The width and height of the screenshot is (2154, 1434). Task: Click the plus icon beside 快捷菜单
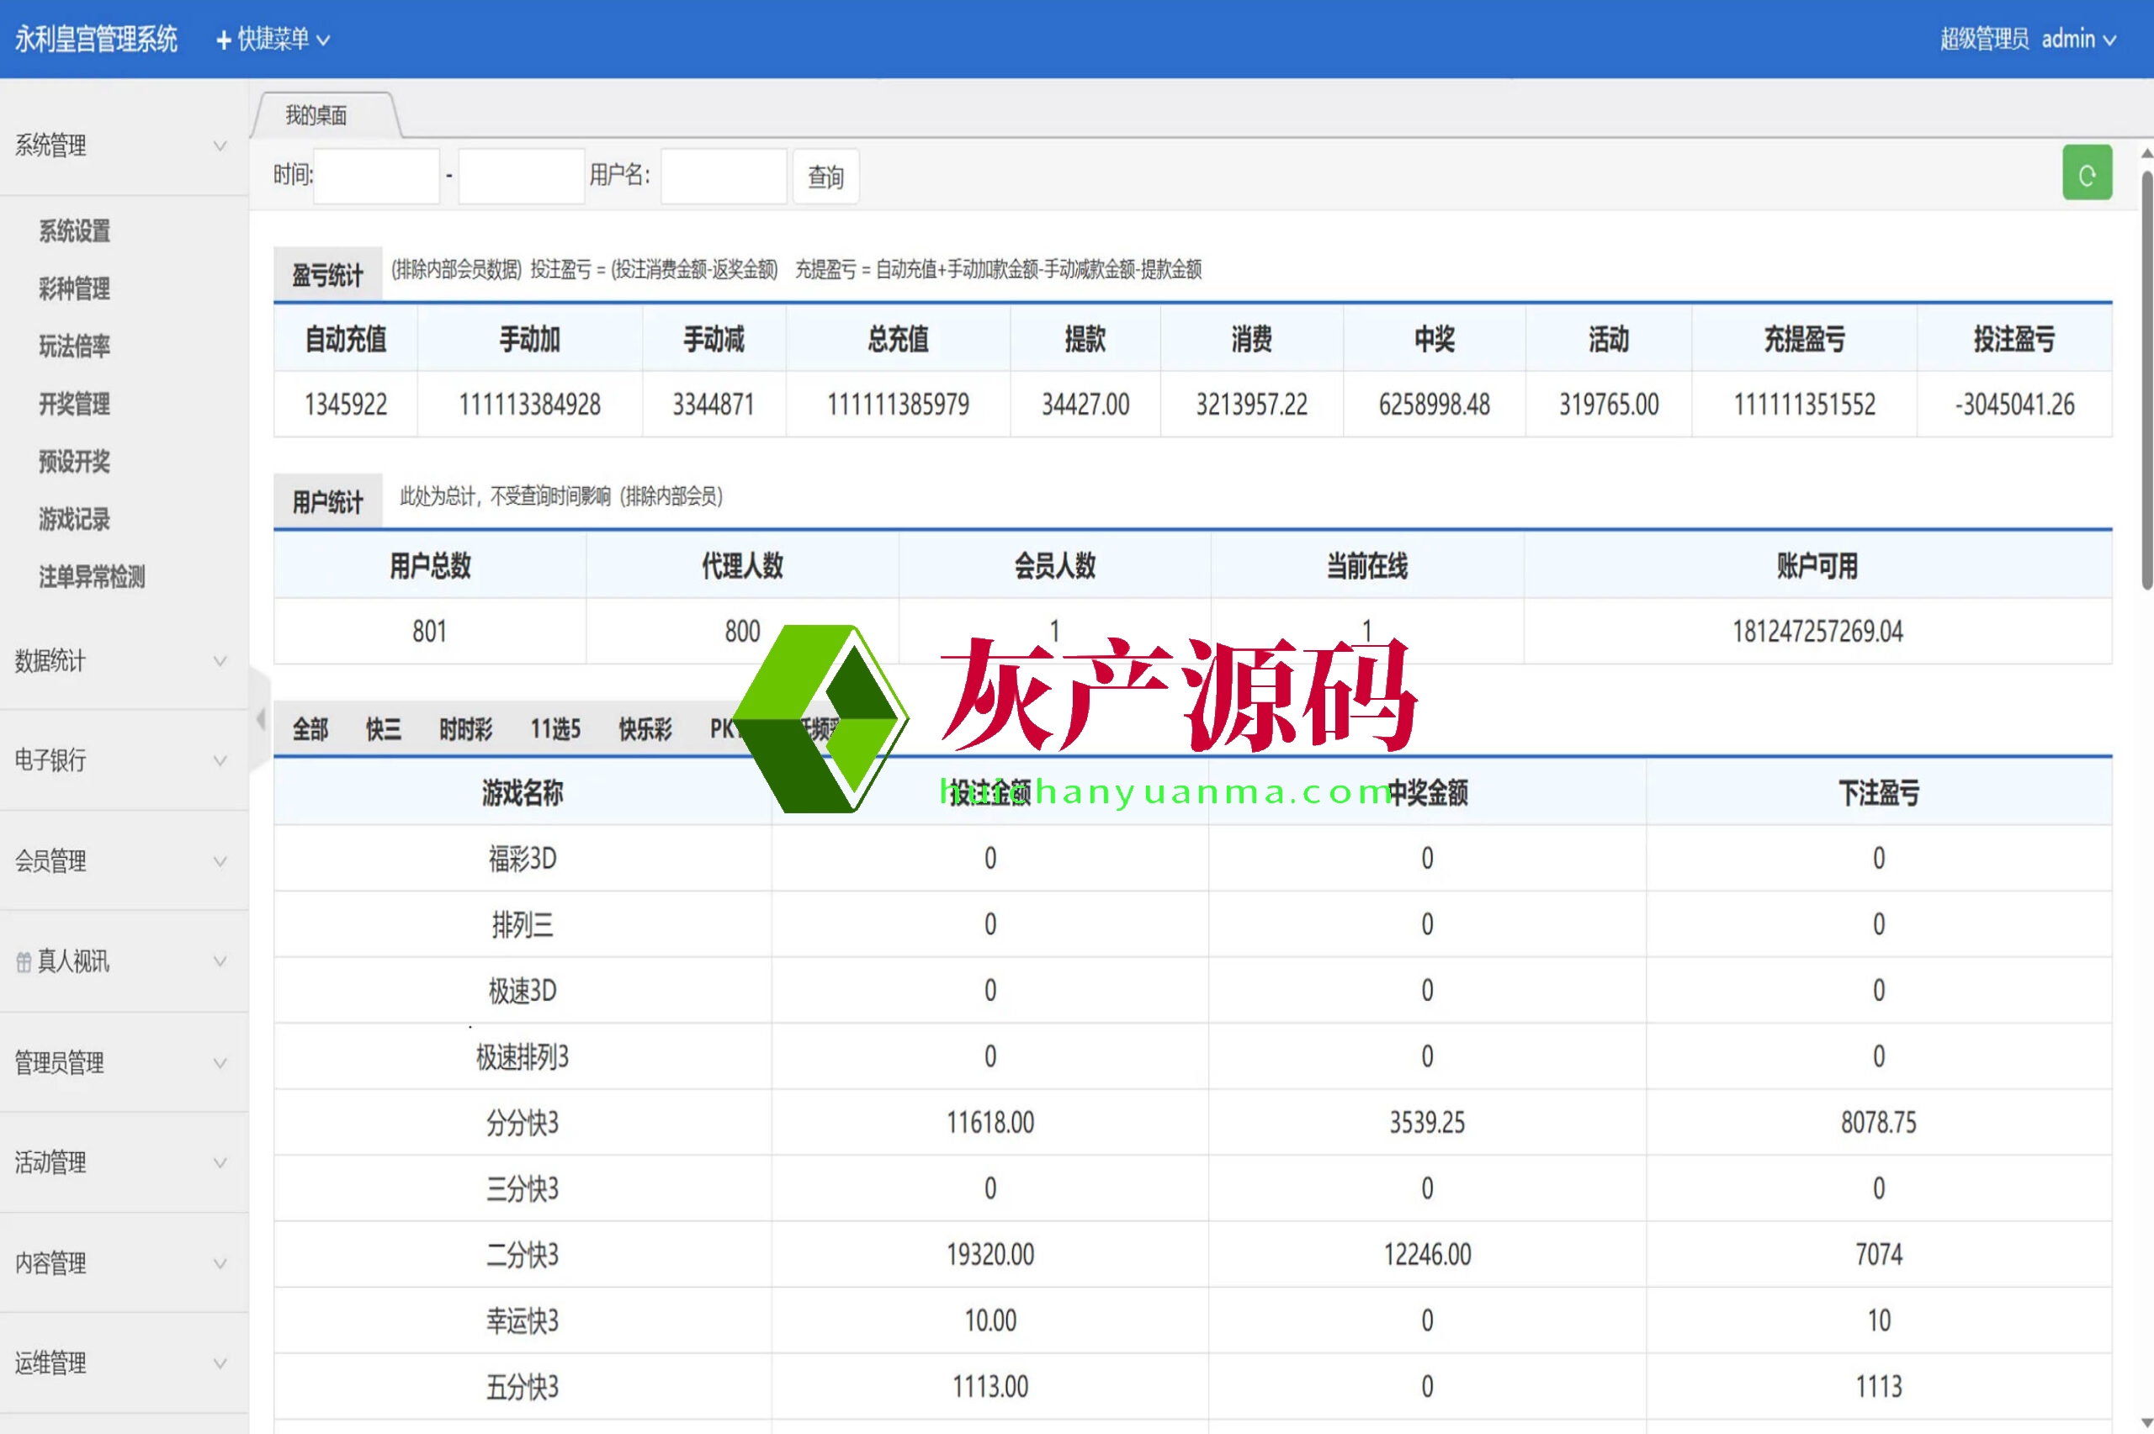[223, 40]
